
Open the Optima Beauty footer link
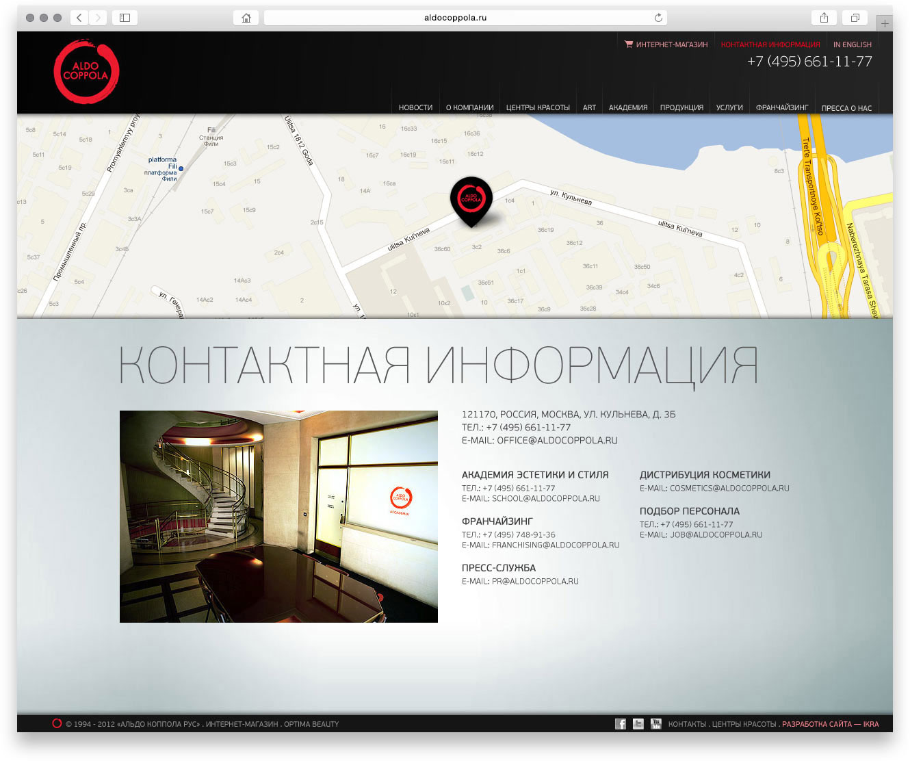click(311, 724)
